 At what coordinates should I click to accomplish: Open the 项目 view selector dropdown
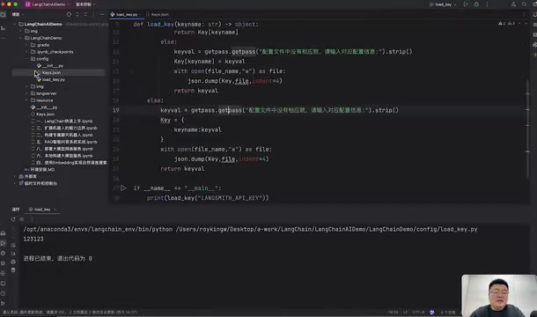click(18, 14)
